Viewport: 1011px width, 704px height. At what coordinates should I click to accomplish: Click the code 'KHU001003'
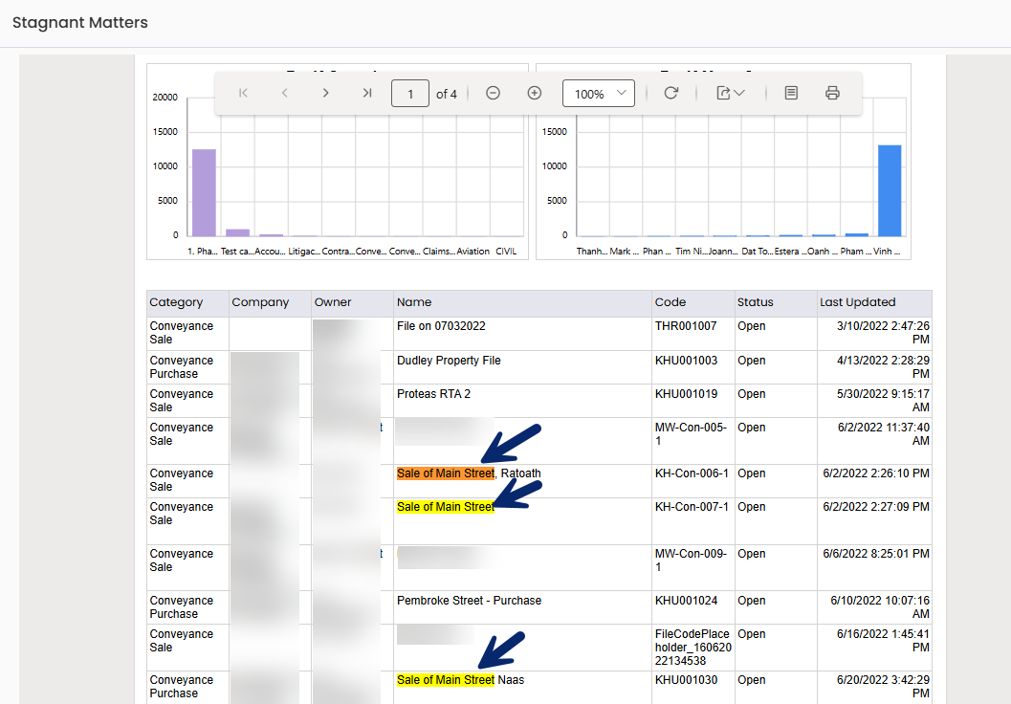tap(686, 361)
